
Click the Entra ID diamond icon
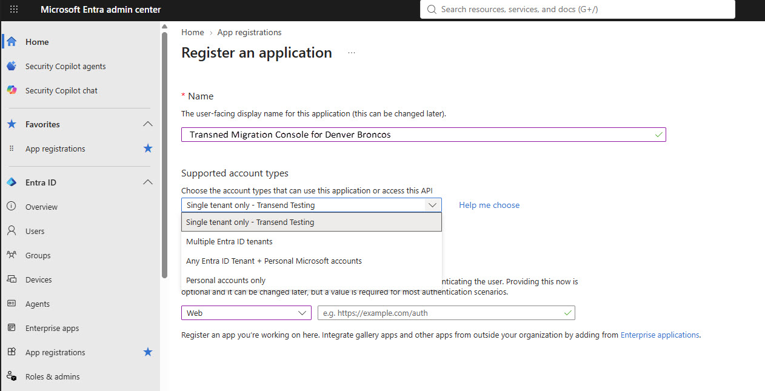tap(12, 182)
